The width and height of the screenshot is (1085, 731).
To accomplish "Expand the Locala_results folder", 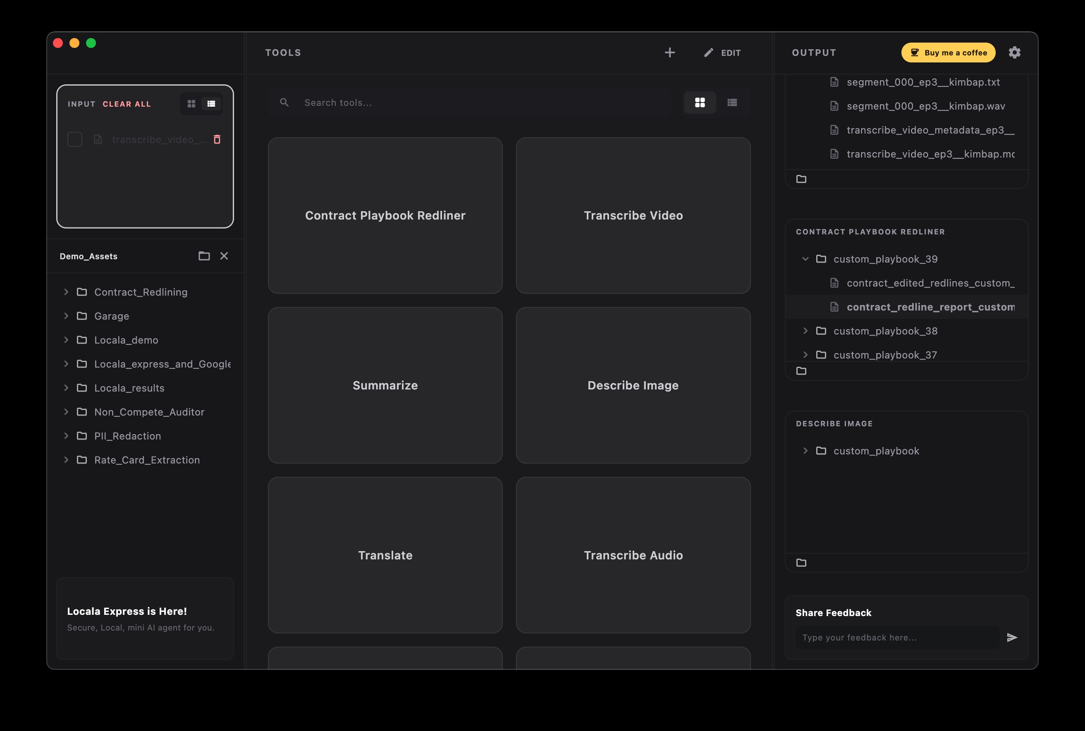I will tap(66, 388).
